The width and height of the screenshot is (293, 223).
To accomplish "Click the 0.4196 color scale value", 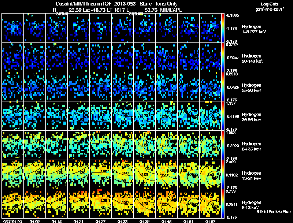I will pyautogui.click(x=233, y=116).
